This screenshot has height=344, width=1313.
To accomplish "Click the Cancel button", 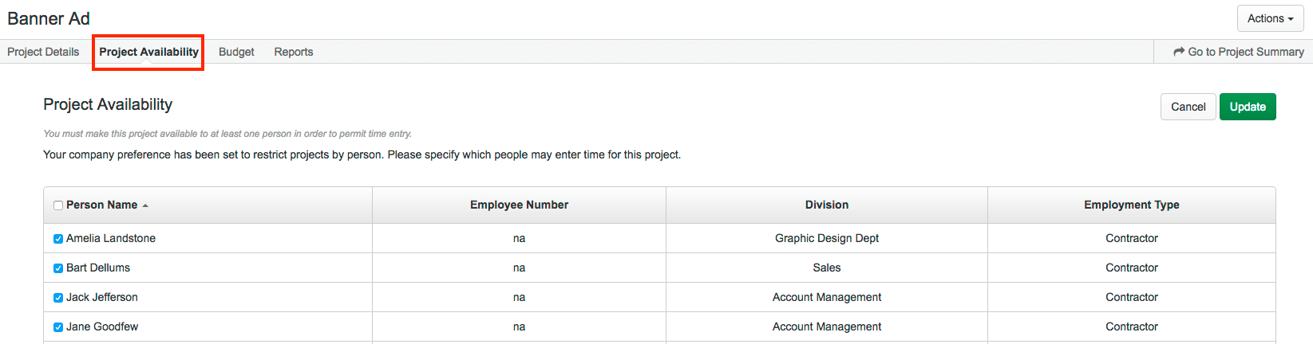I will pos(1188,107).
